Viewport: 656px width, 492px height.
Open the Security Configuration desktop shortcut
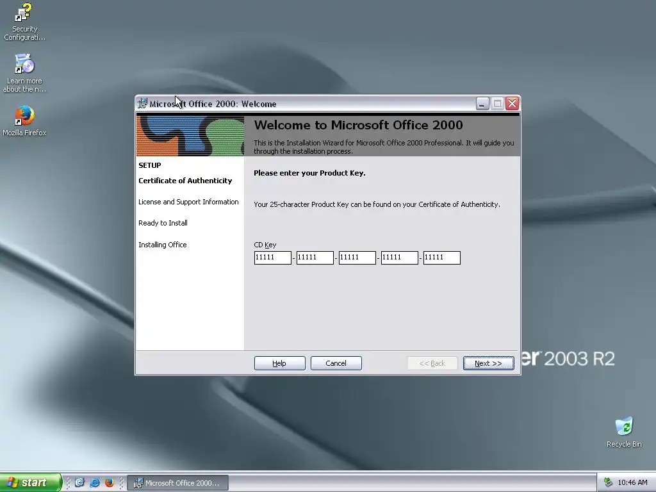pos(24,22)
